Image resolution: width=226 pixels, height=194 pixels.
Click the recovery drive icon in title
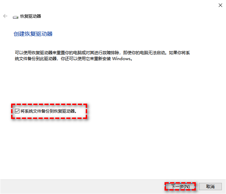[x=16, y=17]
